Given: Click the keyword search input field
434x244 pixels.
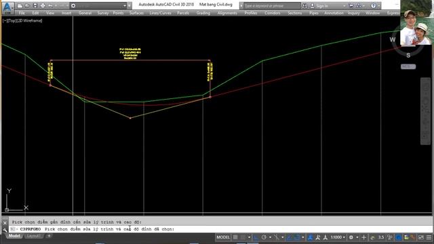Looking at the screenshot, I should (272, 5).
